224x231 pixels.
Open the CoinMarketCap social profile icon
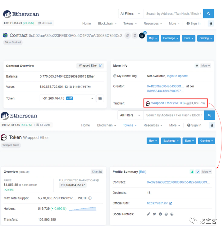[x=166, y=214]
